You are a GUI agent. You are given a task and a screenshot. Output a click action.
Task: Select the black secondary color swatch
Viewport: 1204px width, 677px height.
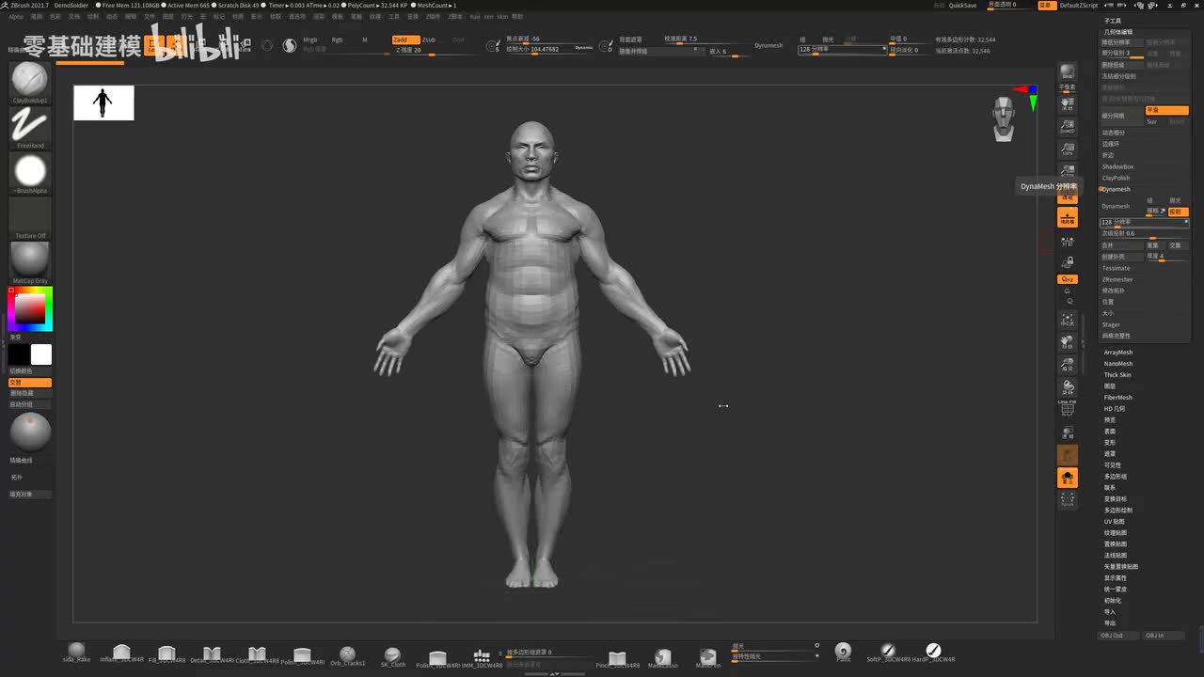[x=19, y=354]
